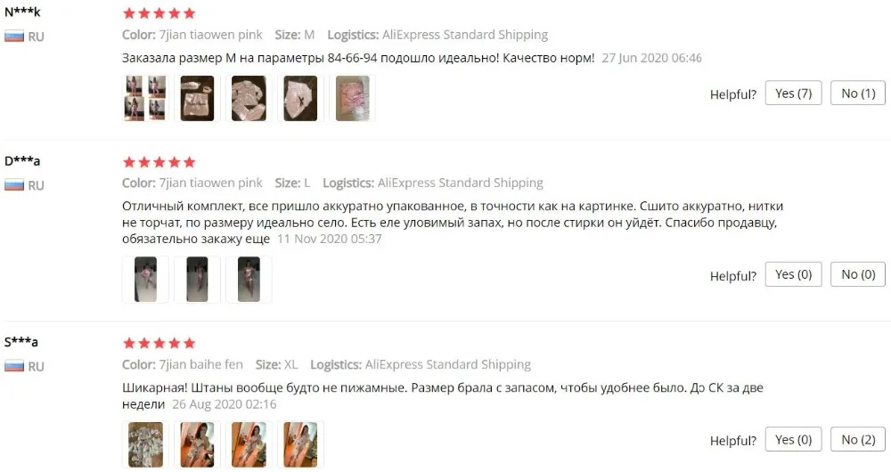Click No (2) on S***a's review
The image size is (891, 472).
[858, 440]
